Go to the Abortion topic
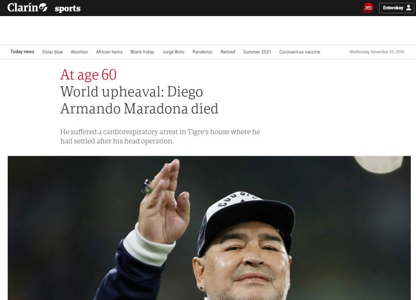416x300 pixels. (80, 52)
